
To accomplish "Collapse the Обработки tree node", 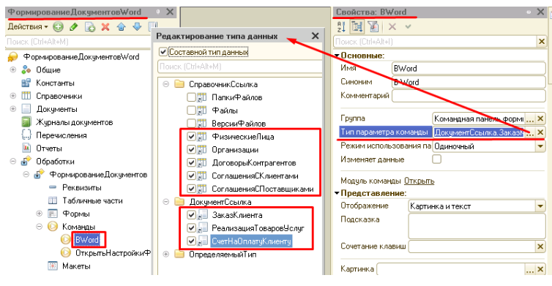I will tap(13, 161).
